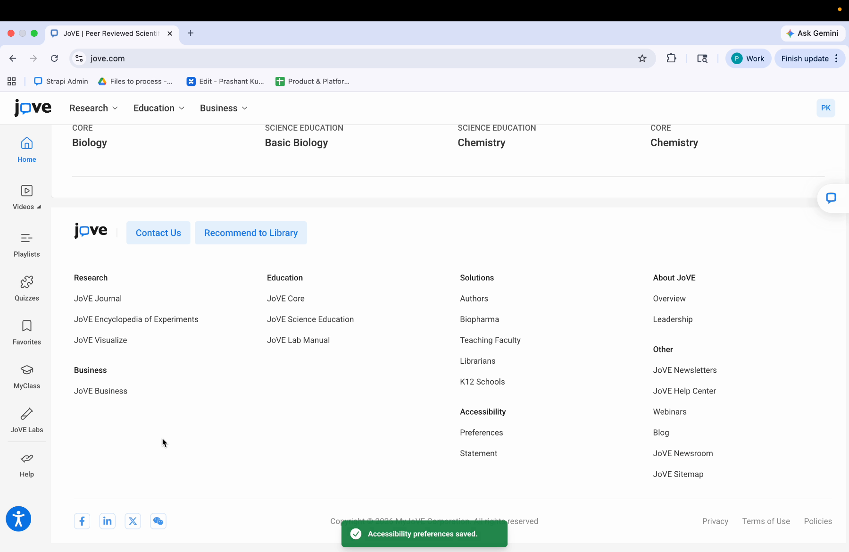Viewport: 849px width, 552px height.
Task: Open the Home sidebar icon
Action: 27,143
